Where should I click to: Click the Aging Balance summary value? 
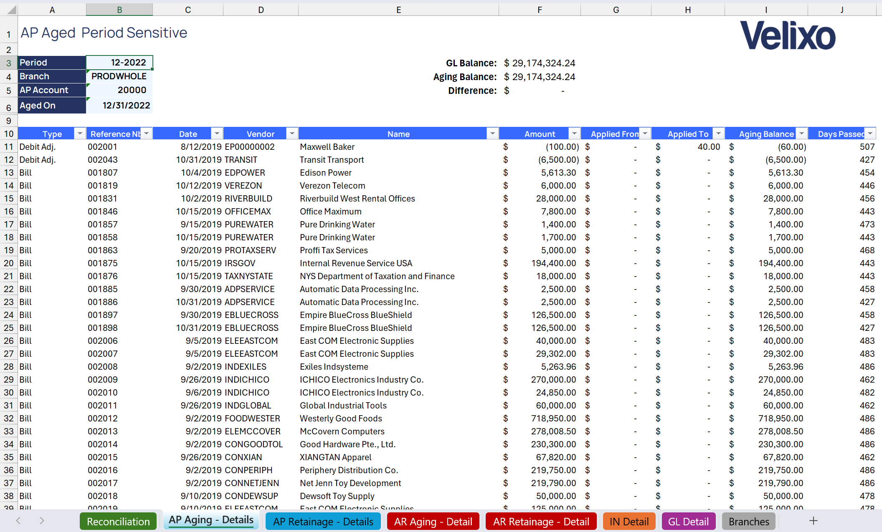tap(540, 77)
